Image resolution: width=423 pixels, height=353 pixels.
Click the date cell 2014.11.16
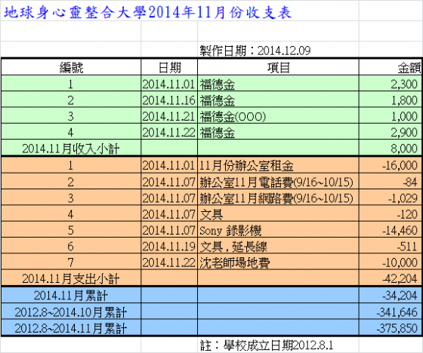point(169,100)
